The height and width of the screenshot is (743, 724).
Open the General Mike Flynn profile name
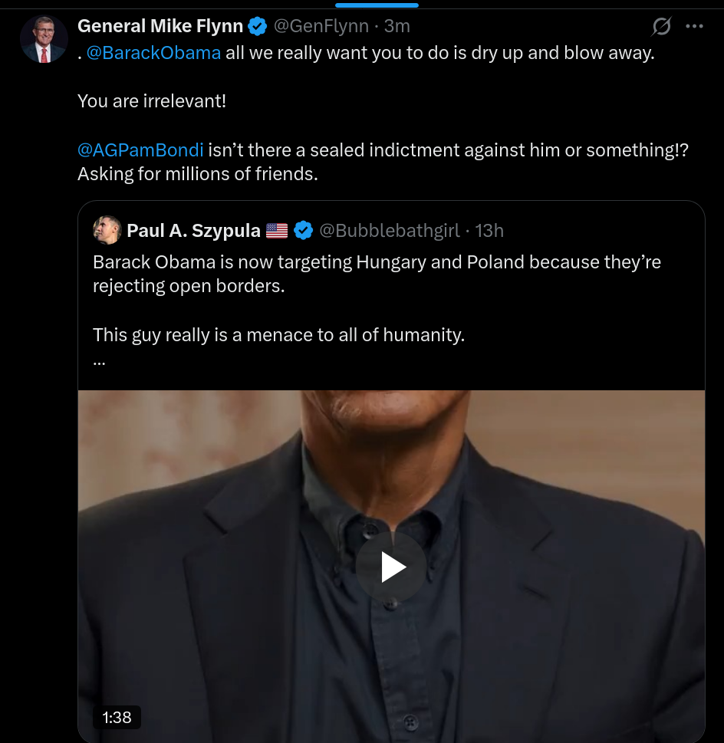(x=160, y=26)
